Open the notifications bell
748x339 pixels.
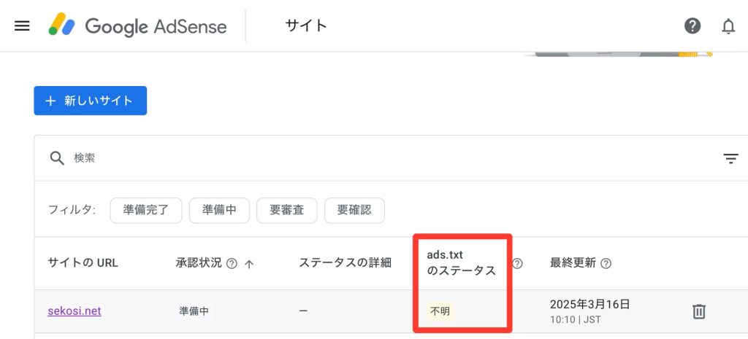pyautogui.click(x=728, y=26)
